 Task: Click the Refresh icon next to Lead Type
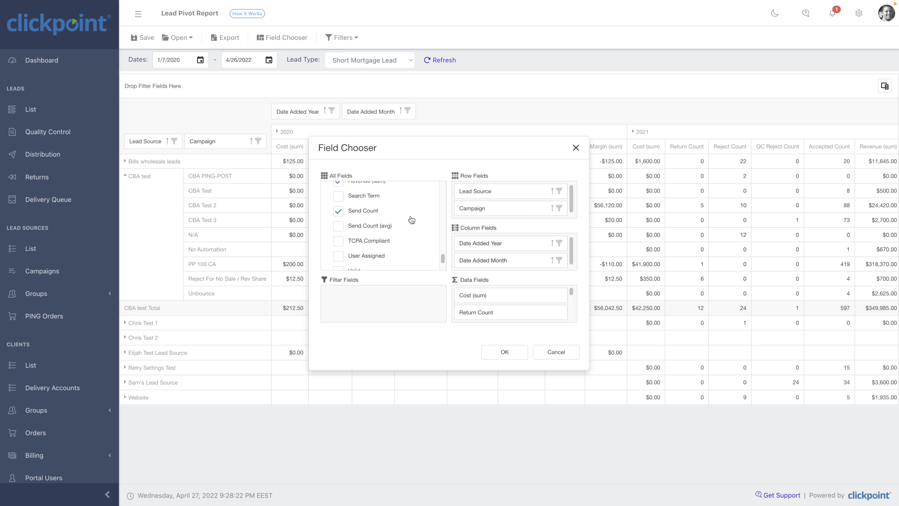427,60
